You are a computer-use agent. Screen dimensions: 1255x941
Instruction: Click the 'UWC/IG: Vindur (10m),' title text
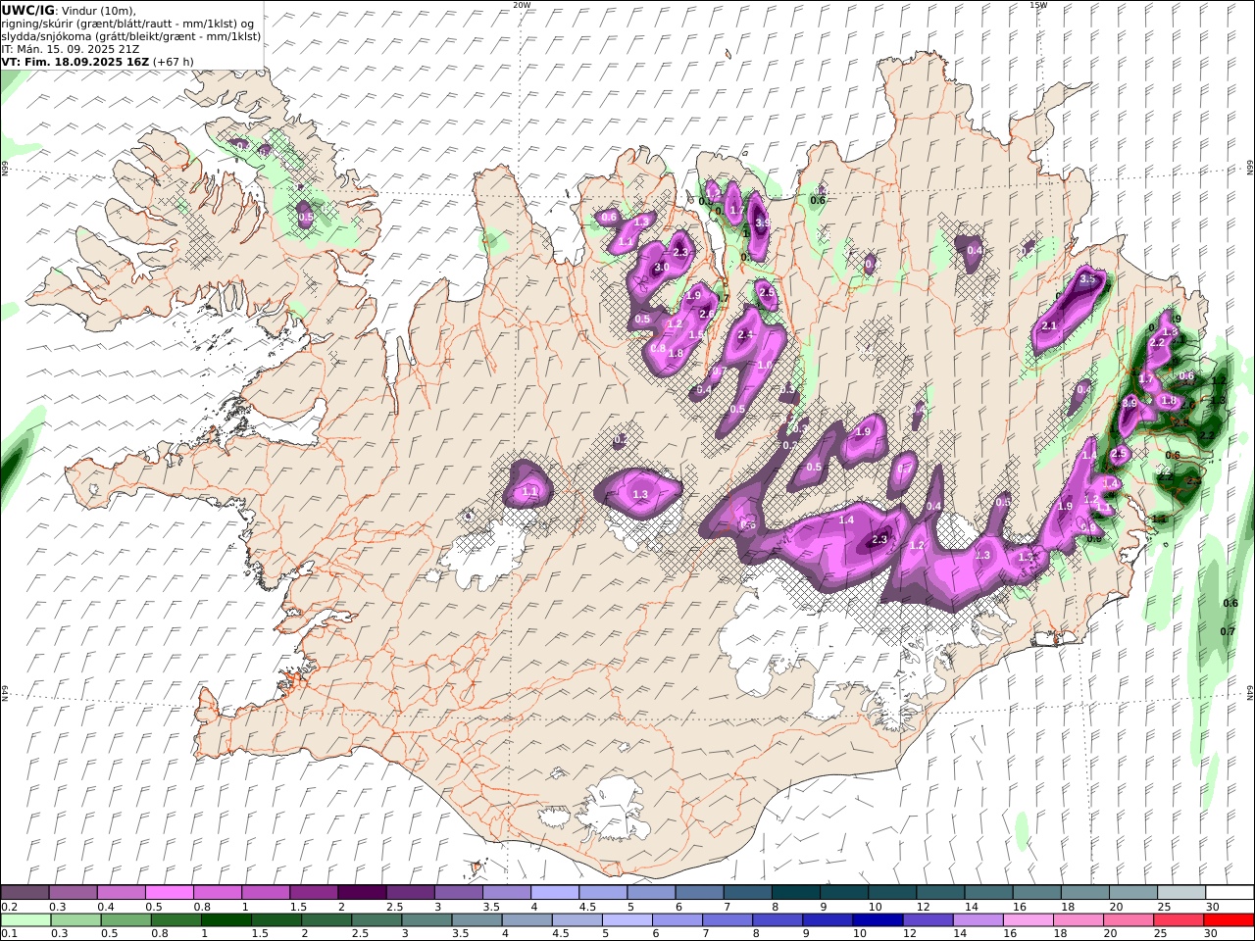pyautogui.click(x=69, y=10)
